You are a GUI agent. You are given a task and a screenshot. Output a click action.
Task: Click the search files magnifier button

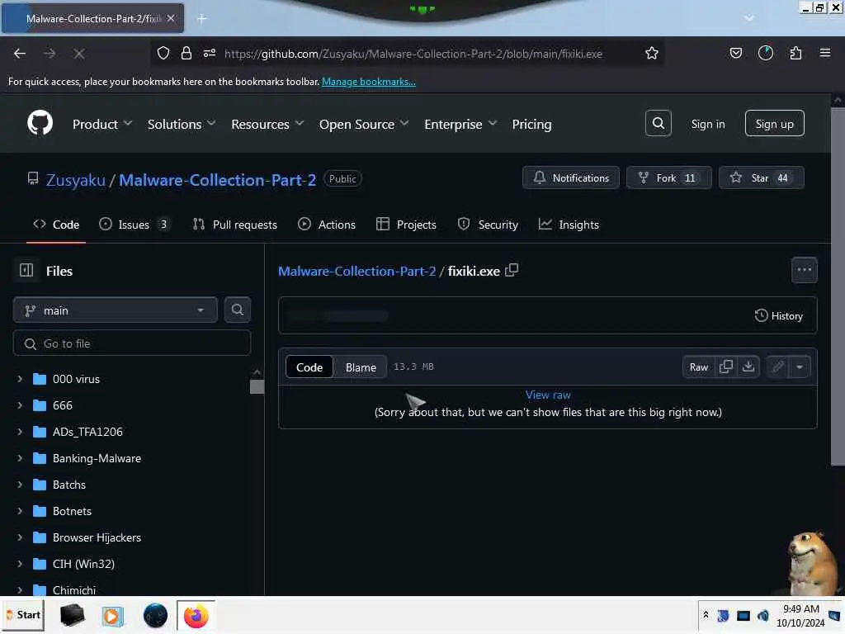[x=237, y=310]
